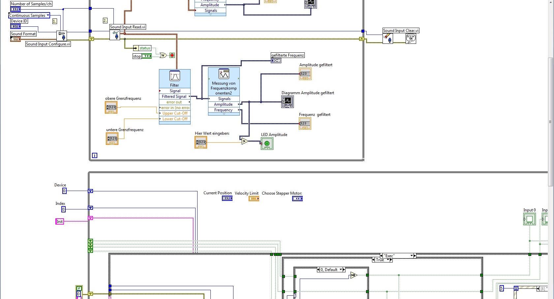This screenshot has width=554, height=299.
Task: Open the Choose Stepper Motor ring terminal
Action: 297,199
